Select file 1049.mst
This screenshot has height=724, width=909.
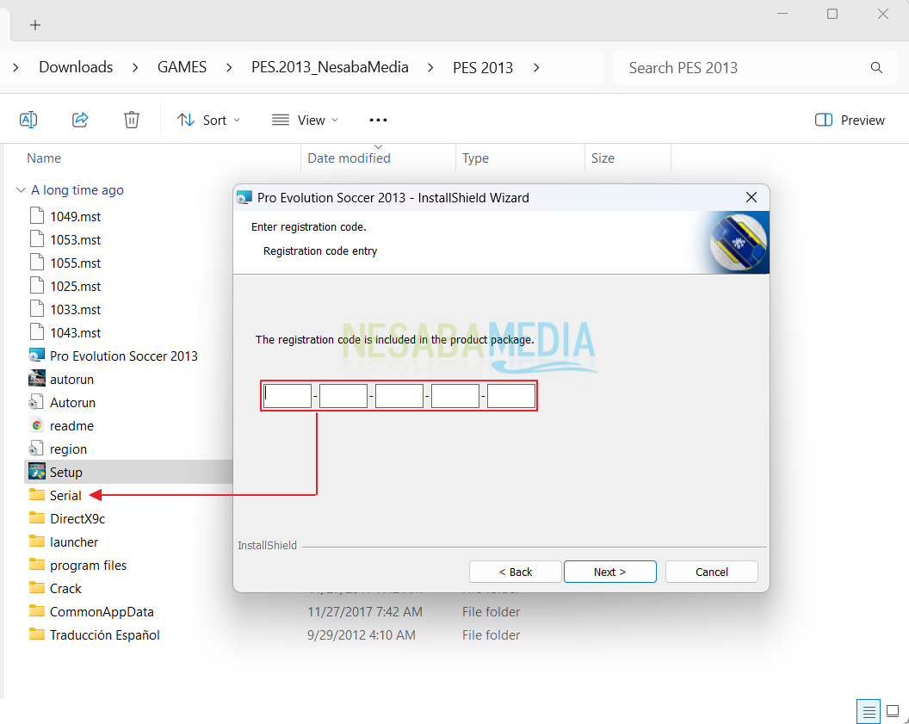pyautogui.click(x=76, y=217)
